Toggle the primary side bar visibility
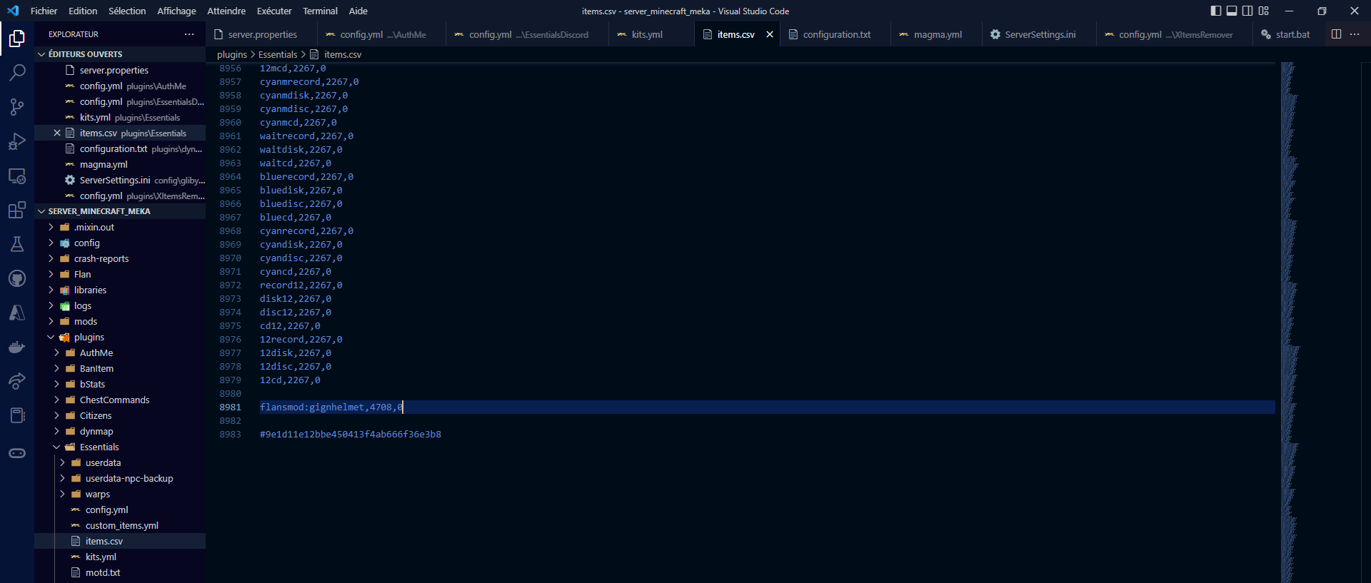Viewport: 1371px width, 583px height. tap(1216, 11)
